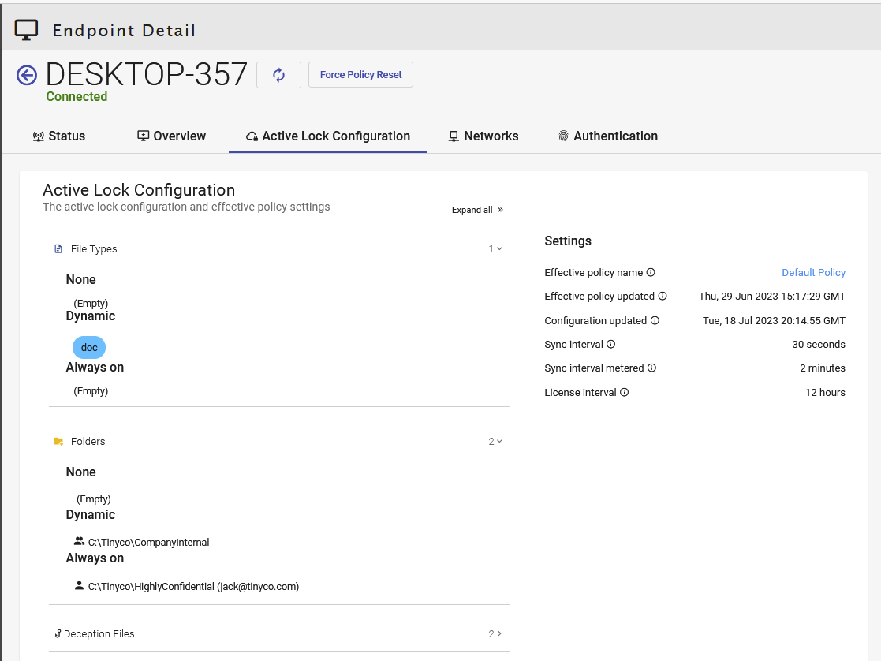Click the doc file type chip
This screenshot has height=661, width=881.
[x=89, y=348]
